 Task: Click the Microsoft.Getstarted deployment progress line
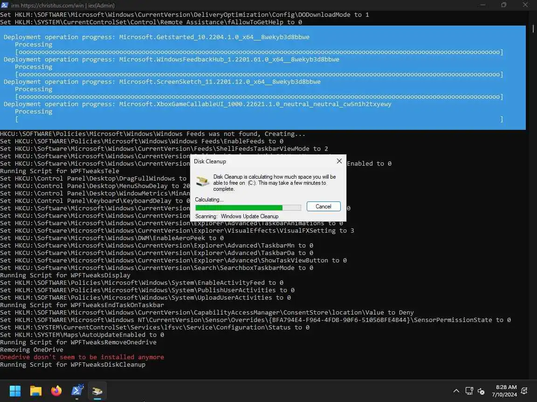click(157, 37)
